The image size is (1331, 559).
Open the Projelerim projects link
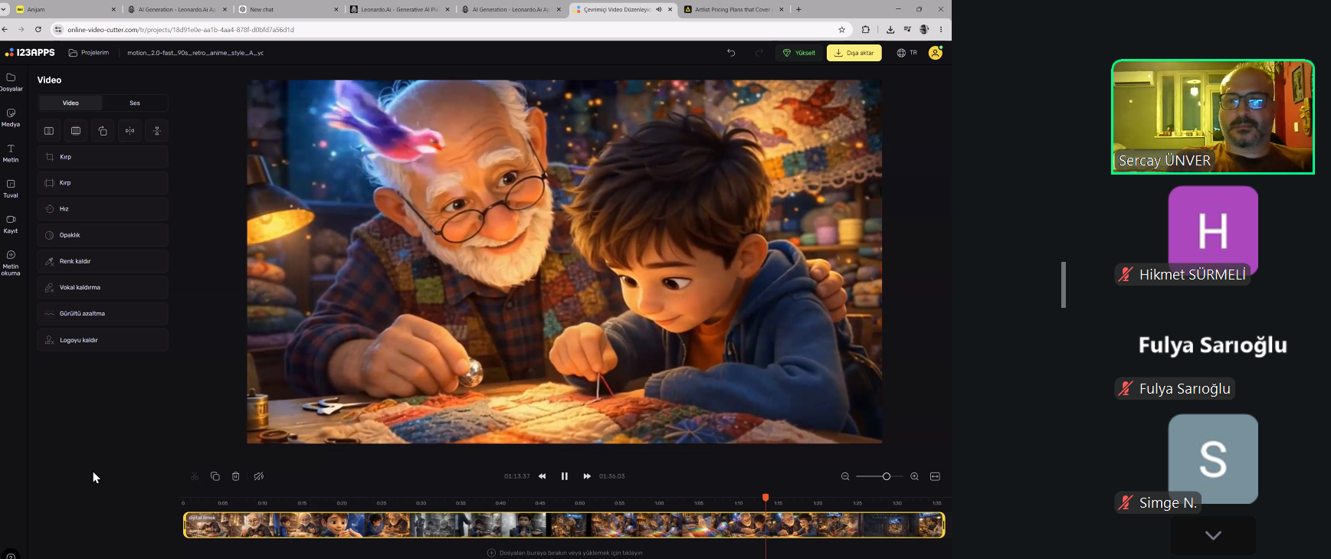coord(89,53)
